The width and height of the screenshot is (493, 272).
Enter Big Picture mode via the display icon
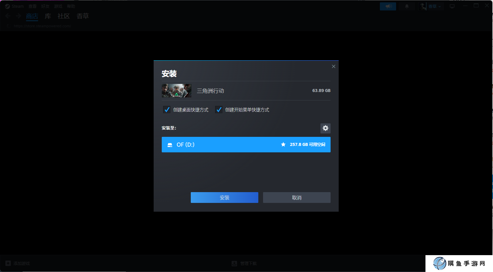tap(452, 6)
